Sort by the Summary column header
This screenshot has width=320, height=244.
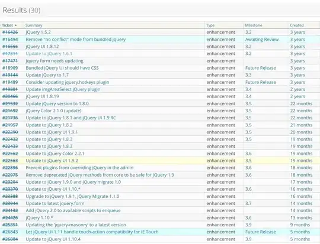click(x=34, y=25)
